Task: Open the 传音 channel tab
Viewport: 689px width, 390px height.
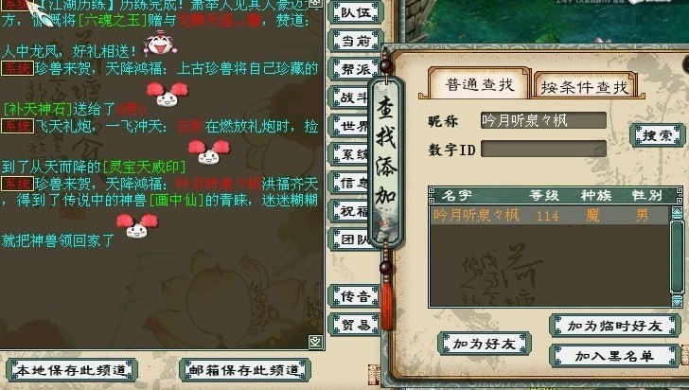Action: coord(355,296)
